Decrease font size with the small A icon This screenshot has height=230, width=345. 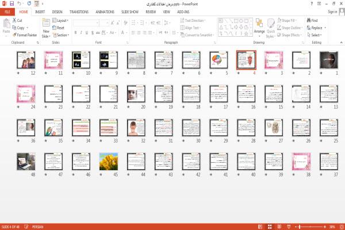tap(118, 23)
